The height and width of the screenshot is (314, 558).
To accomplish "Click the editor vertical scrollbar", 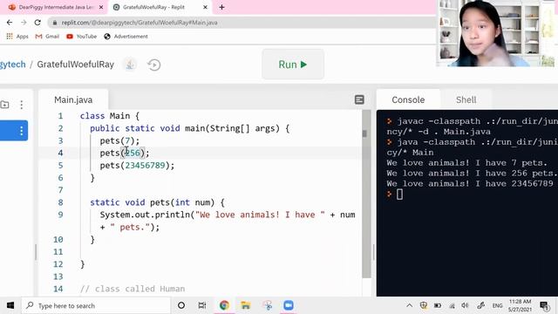I will pos(366,194).
